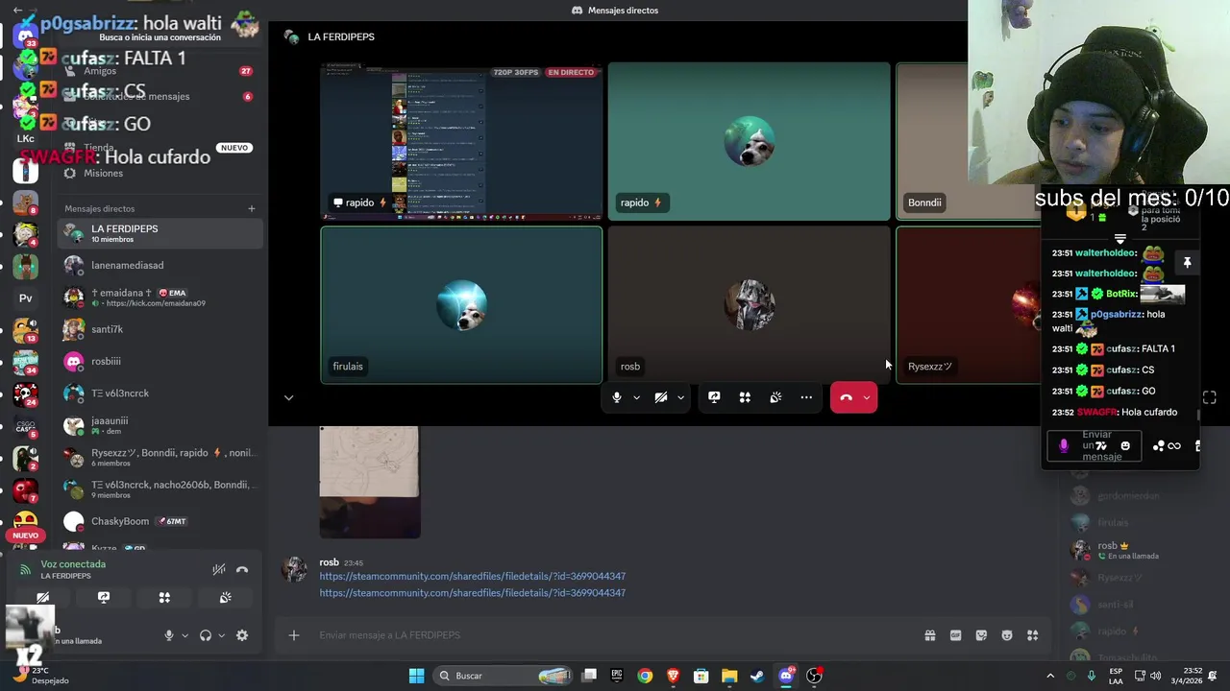
Task: Hang up the call with red button
Action: coord(846,397)
